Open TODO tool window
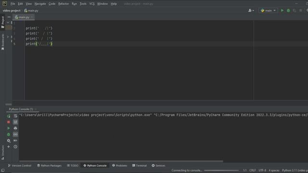This screenshot has height=173, width=308. [x=73, y=165]
